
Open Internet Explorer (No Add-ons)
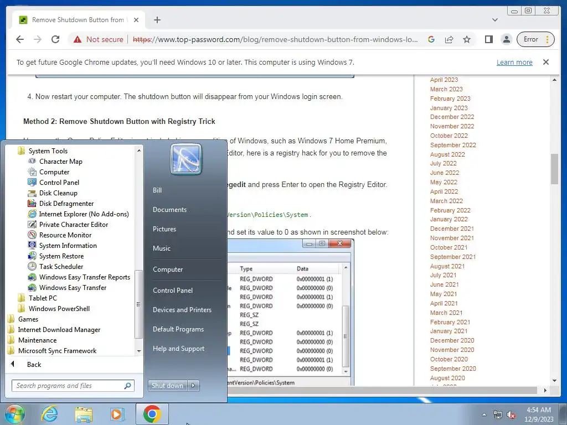[x=84, y=214]
